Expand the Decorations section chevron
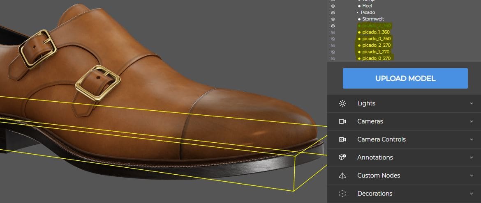Viewport: 481px width, 203px height. tap(472, 194)
